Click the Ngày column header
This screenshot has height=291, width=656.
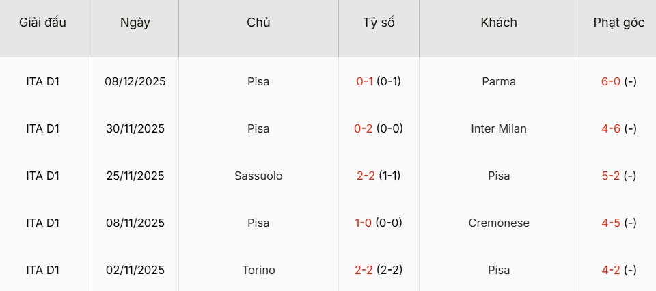[135, 23]
